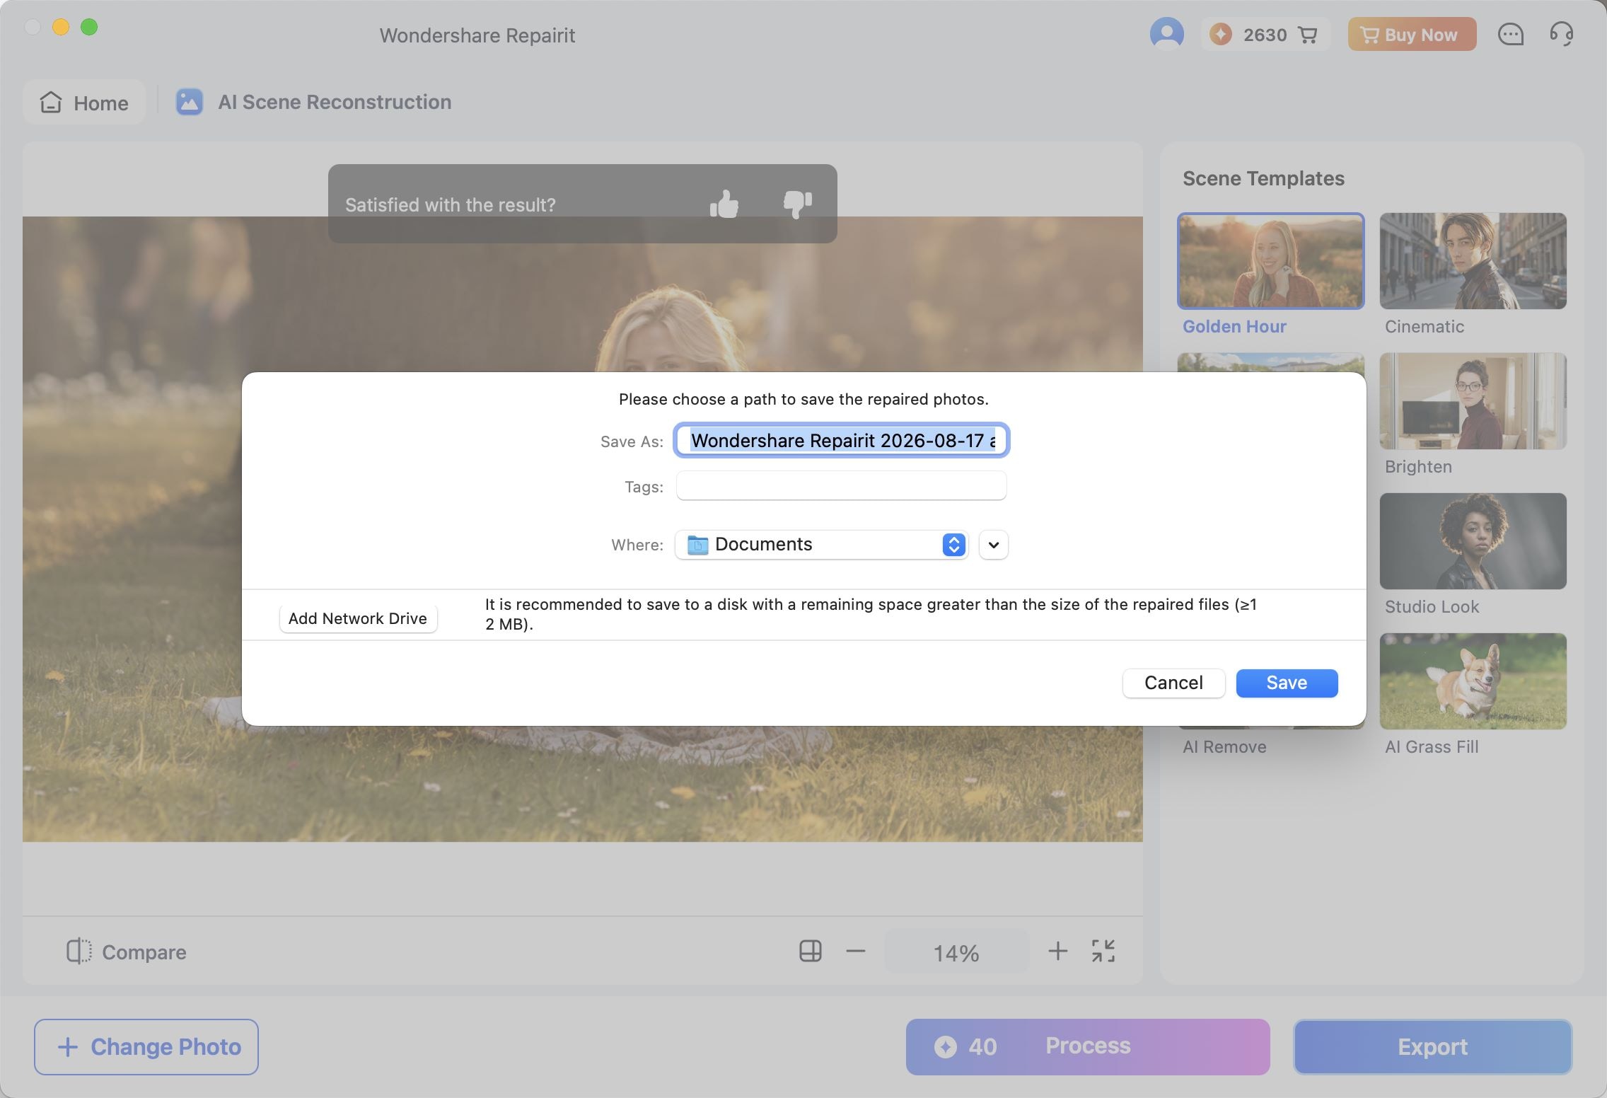Pick the AI Grass Fill template

coord(1473,681)
